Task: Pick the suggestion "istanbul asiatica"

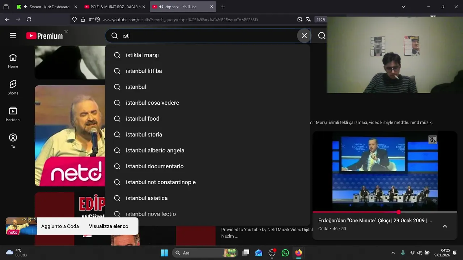Action: pyautogui.click(x=208, y=198)
